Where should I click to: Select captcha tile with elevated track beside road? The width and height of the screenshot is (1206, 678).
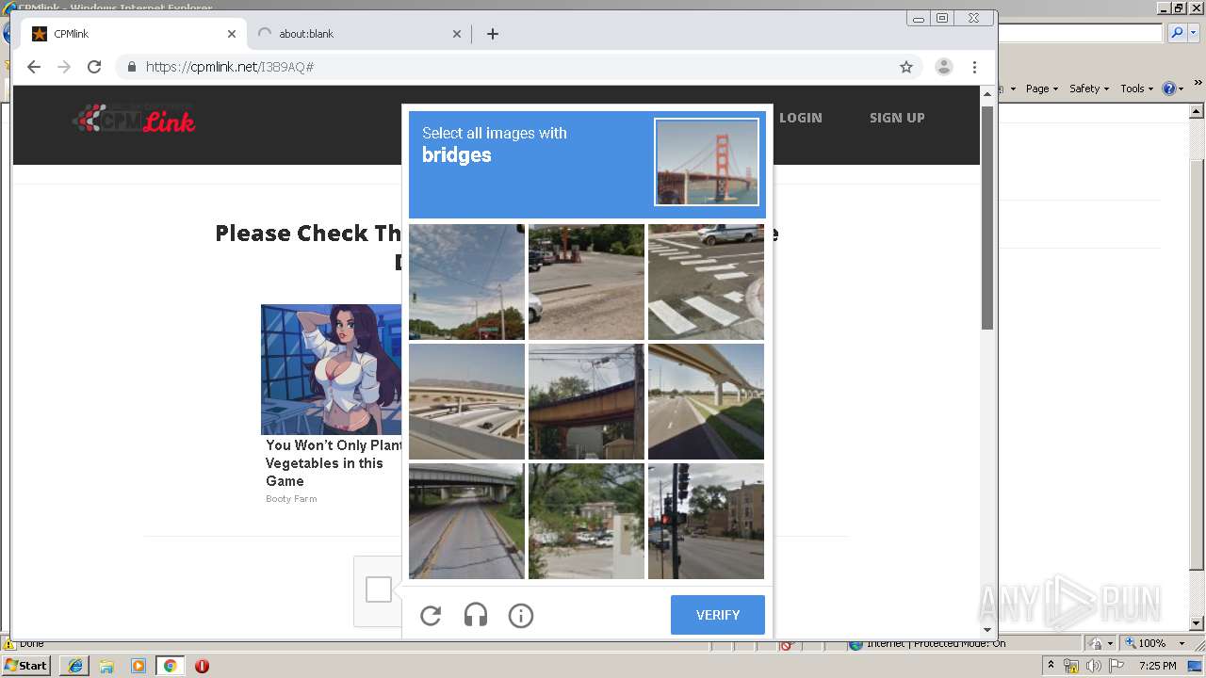pos(706,401)
